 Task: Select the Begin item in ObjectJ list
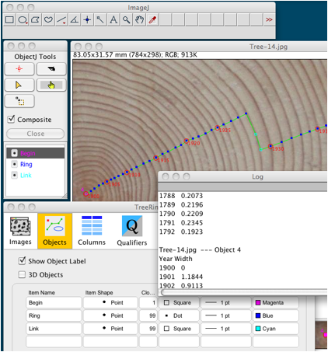[35, 153]
